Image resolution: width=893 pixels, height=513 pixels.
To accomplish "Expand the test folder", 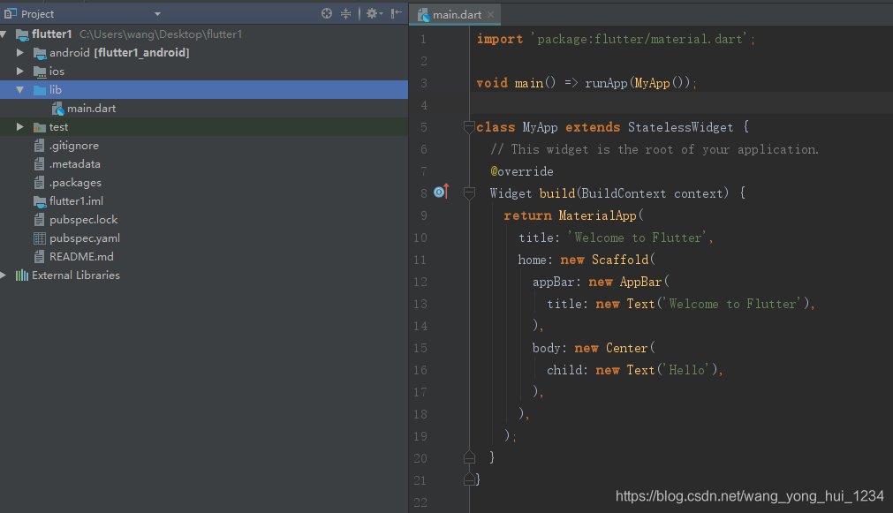I will (20, 127).
